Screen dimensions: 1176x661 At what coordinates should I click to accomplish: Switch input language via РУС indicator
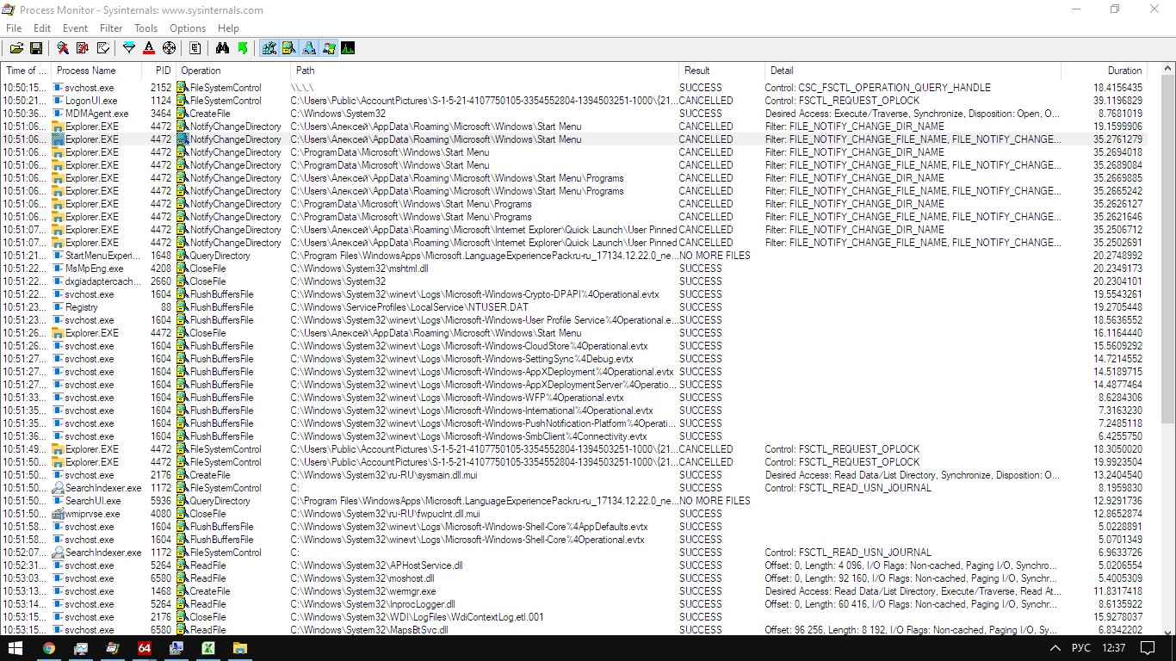(x=1082, y=648)
